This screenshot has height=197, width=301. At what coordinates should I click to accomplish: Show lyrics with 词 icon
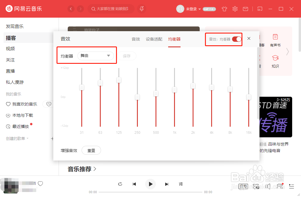coord(181,184)
